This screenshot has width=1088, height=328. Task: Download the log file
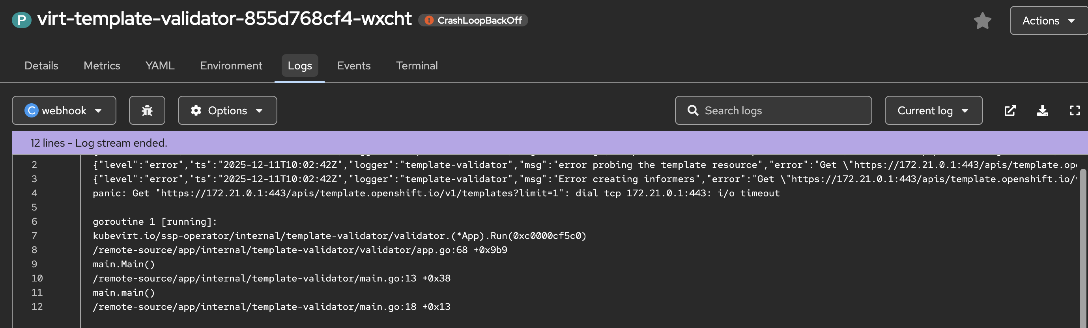[x=1042, y=111]
